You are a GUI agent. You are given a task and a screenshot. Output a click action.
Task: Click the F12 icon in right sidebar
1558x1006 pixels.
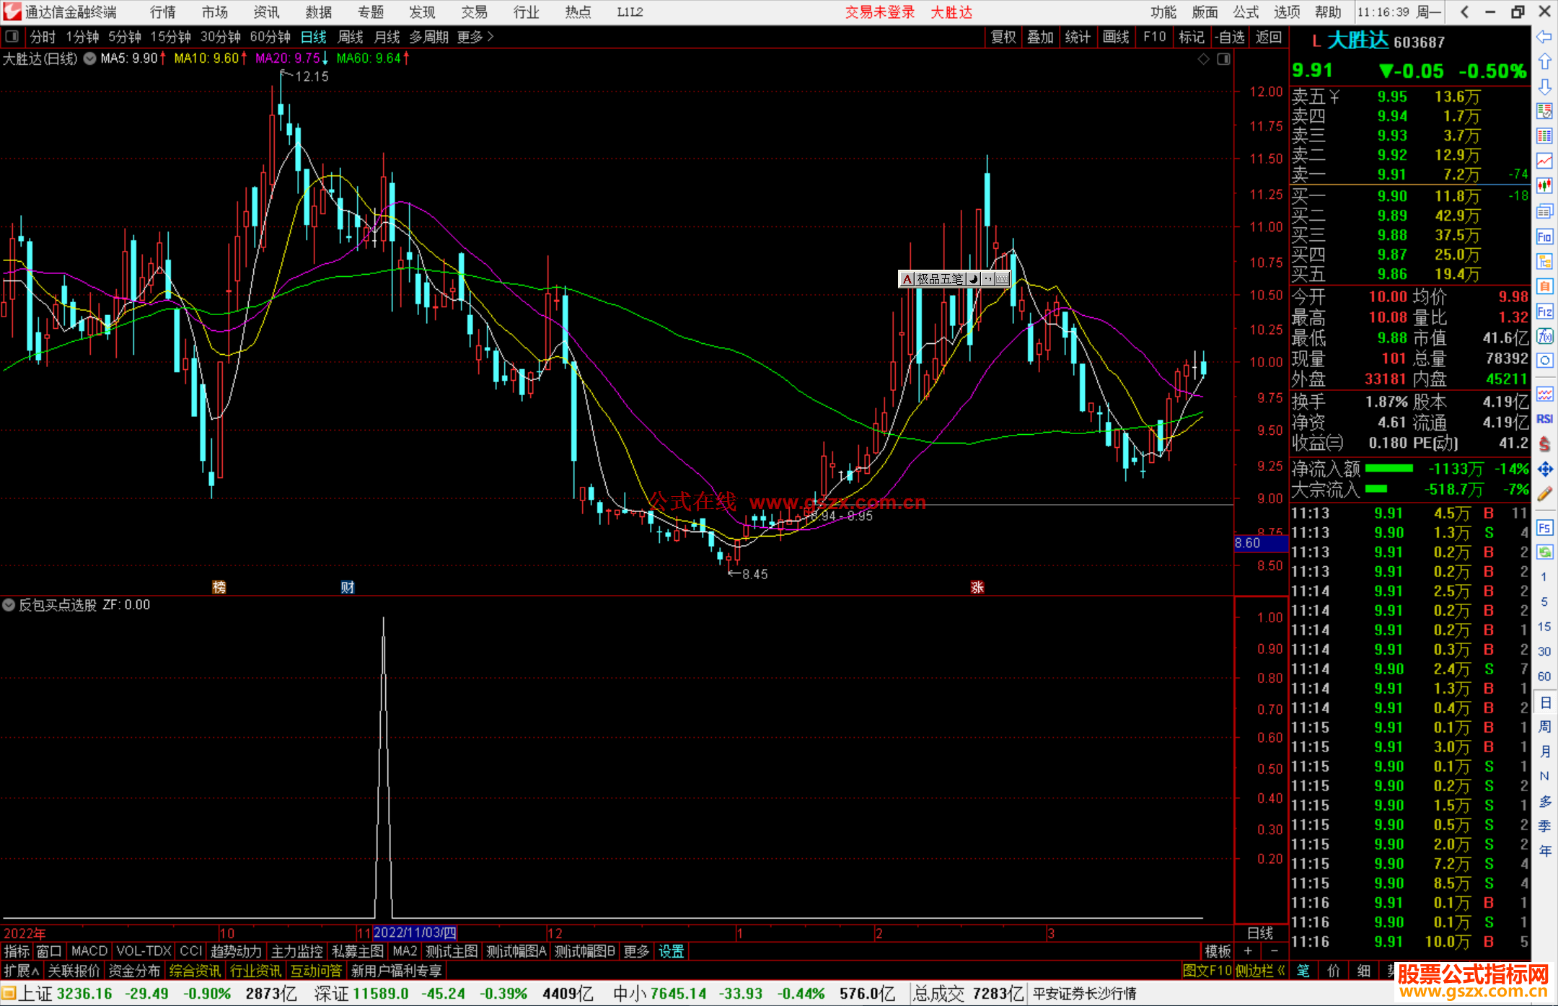pyautogui.click(x=1544, y=312)
